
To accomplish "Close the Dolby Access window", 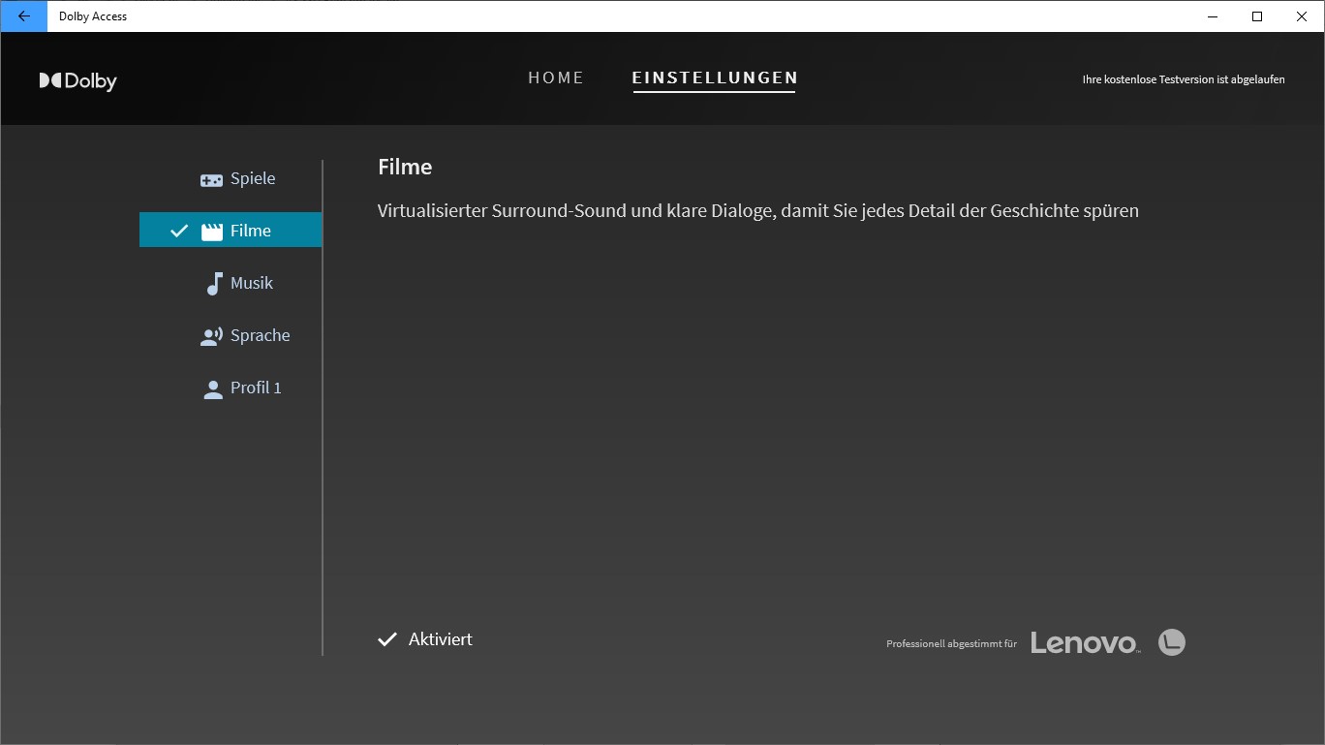I will coord(1302,16).
